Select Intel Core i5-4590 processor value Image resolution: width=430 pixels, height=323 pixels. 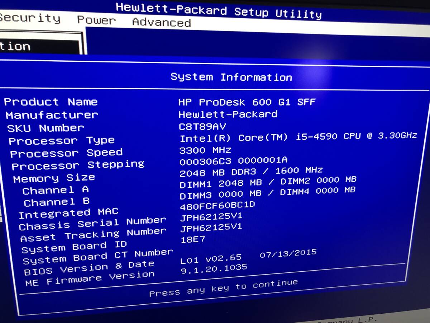point(298,137)
